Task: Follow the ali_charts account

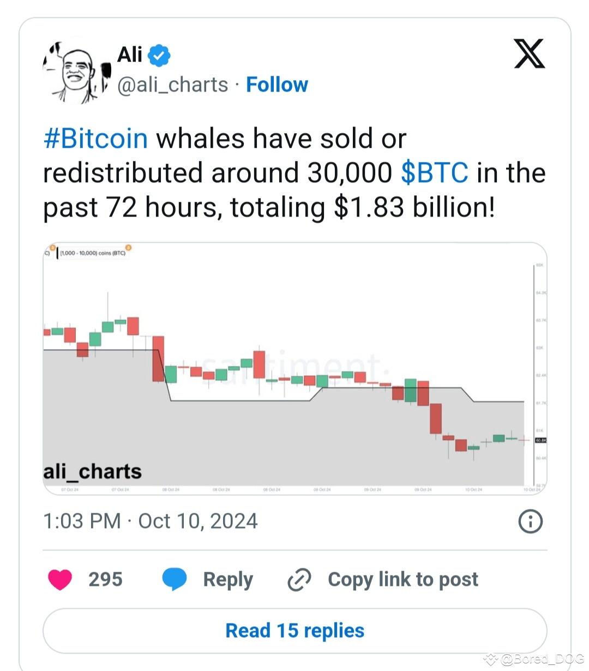Action: click(277, 85)
